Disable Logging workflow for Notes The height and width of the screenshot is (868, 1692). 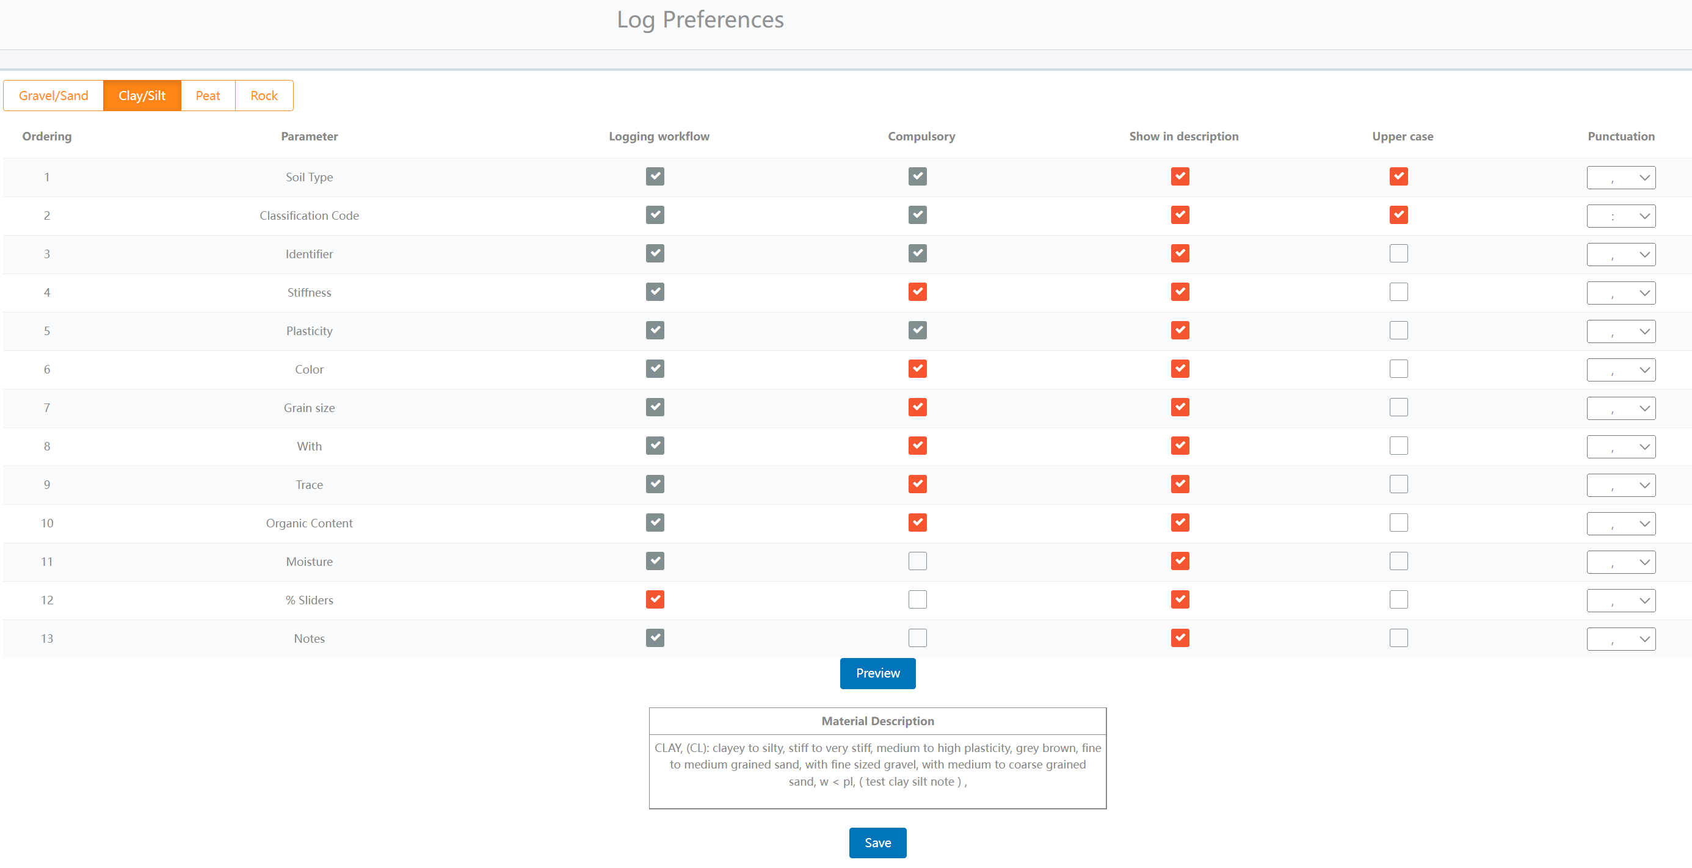[x=654, y=637]
